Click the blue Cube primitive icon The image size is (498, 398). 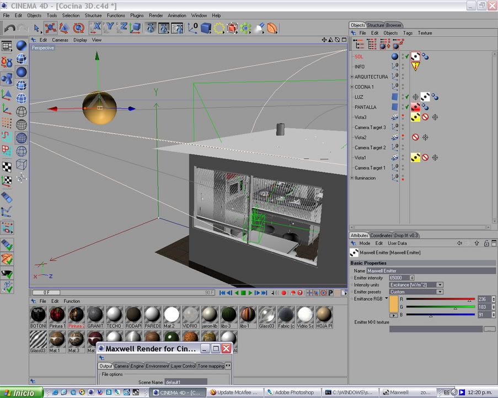pyautogui.click(x=206, y=28)
